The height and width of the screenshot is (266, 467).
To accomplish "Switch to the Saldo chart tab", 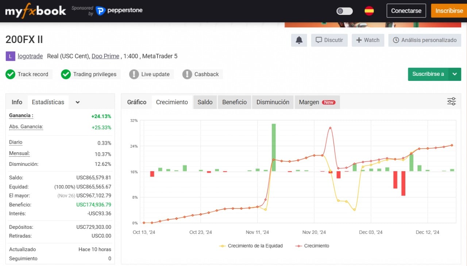I will tap(205, 102).
